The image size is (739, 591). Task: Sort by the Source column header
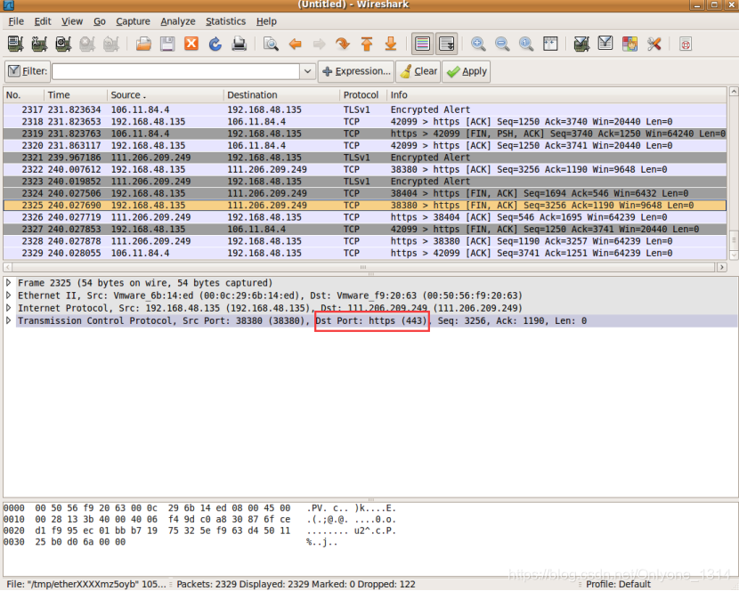(x=165, y=94)
